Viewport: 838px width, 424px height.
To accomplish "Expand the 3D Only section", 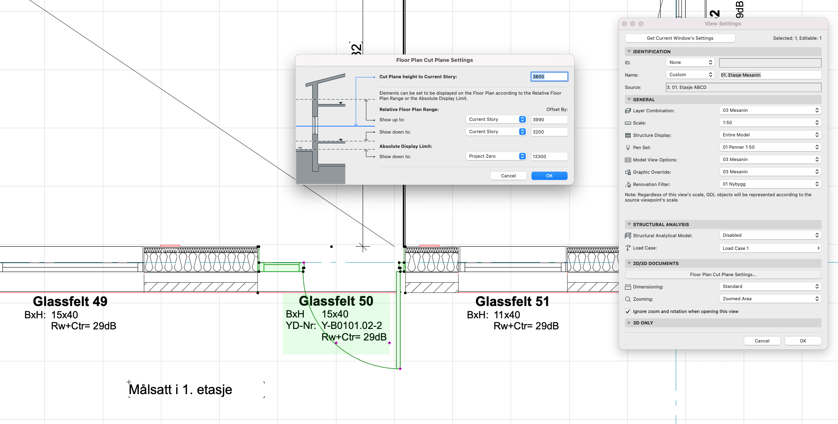I will click(629, 323).
